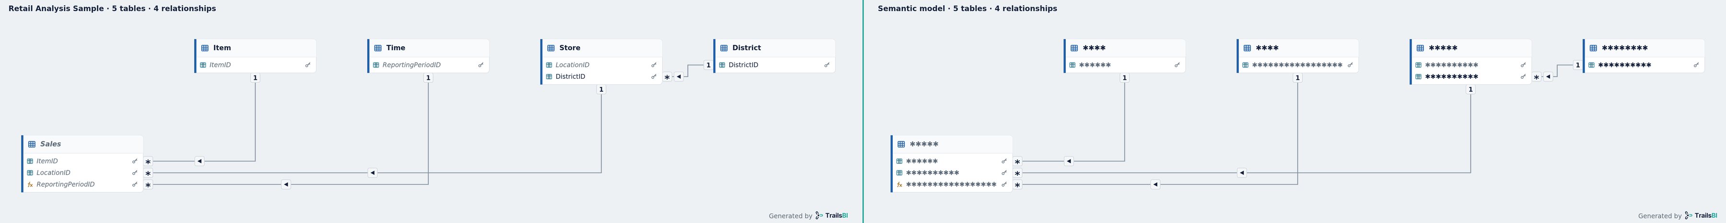Viewport: 1726px width, 223px height.
Task: Click the key icon for LocationID in the Store table
Action: pyautogui.click(x=654, y=65)
